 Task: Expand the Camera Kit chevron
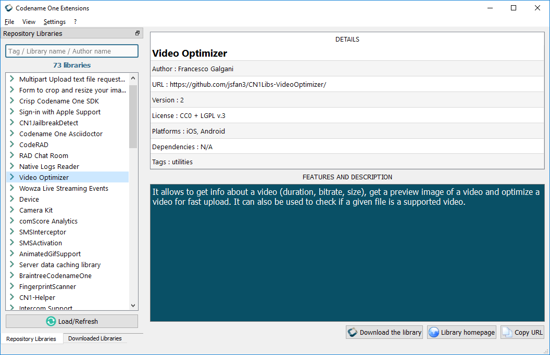12,209
